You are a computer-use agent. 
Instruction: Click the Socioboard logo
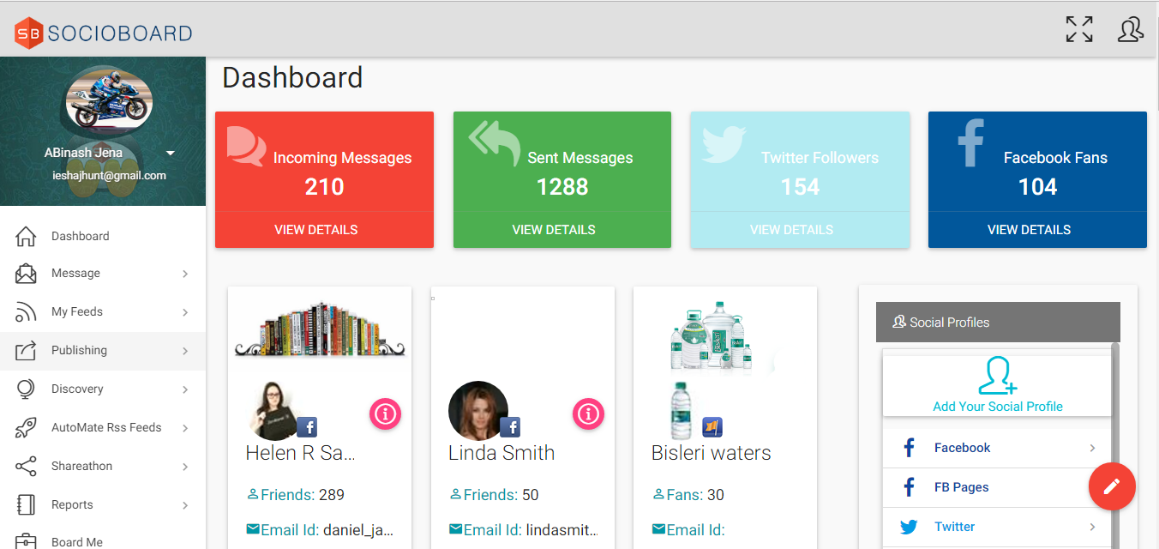(x=103, y=33)
